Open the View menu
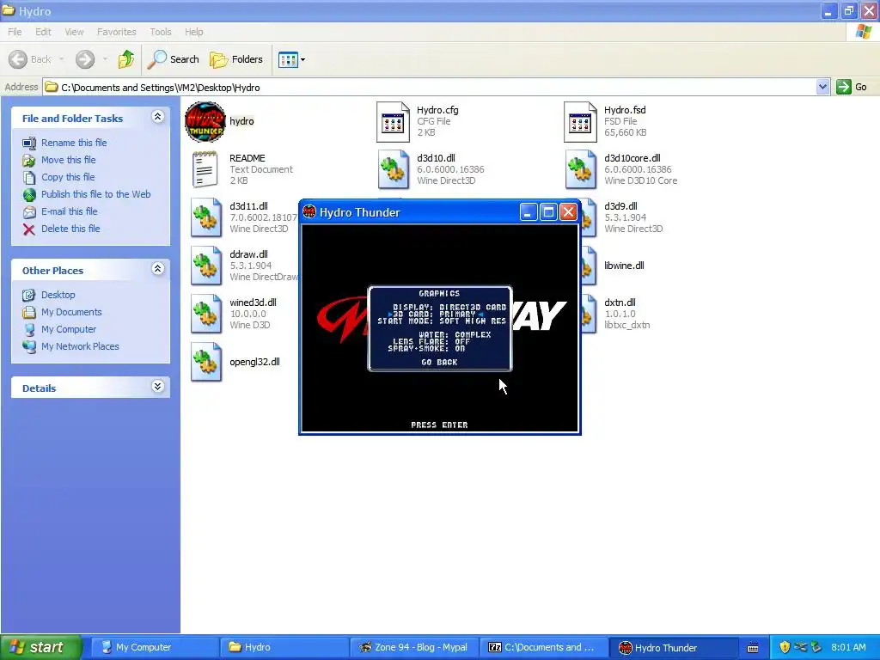 [74, 32]
